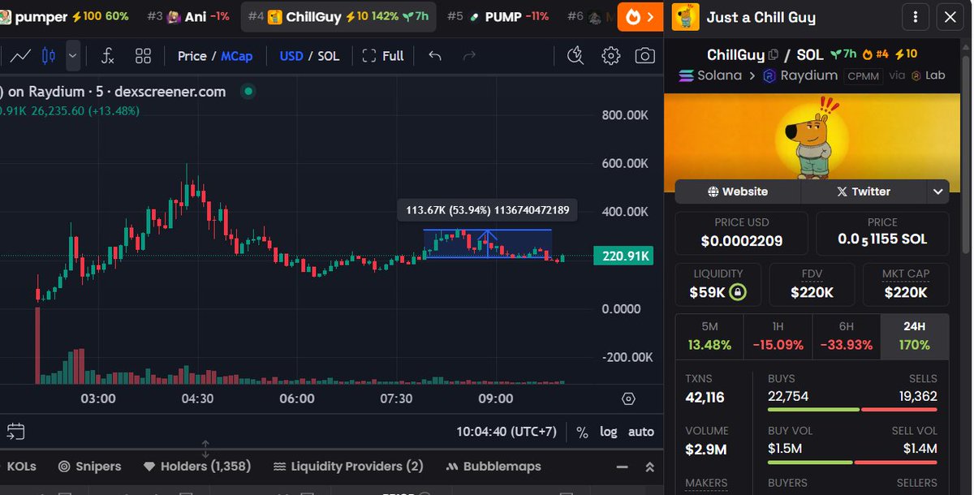Click the Raydium DEX link
Viewport: 974px width, 495px height.
pyautogui.click(x=799, y=75)
